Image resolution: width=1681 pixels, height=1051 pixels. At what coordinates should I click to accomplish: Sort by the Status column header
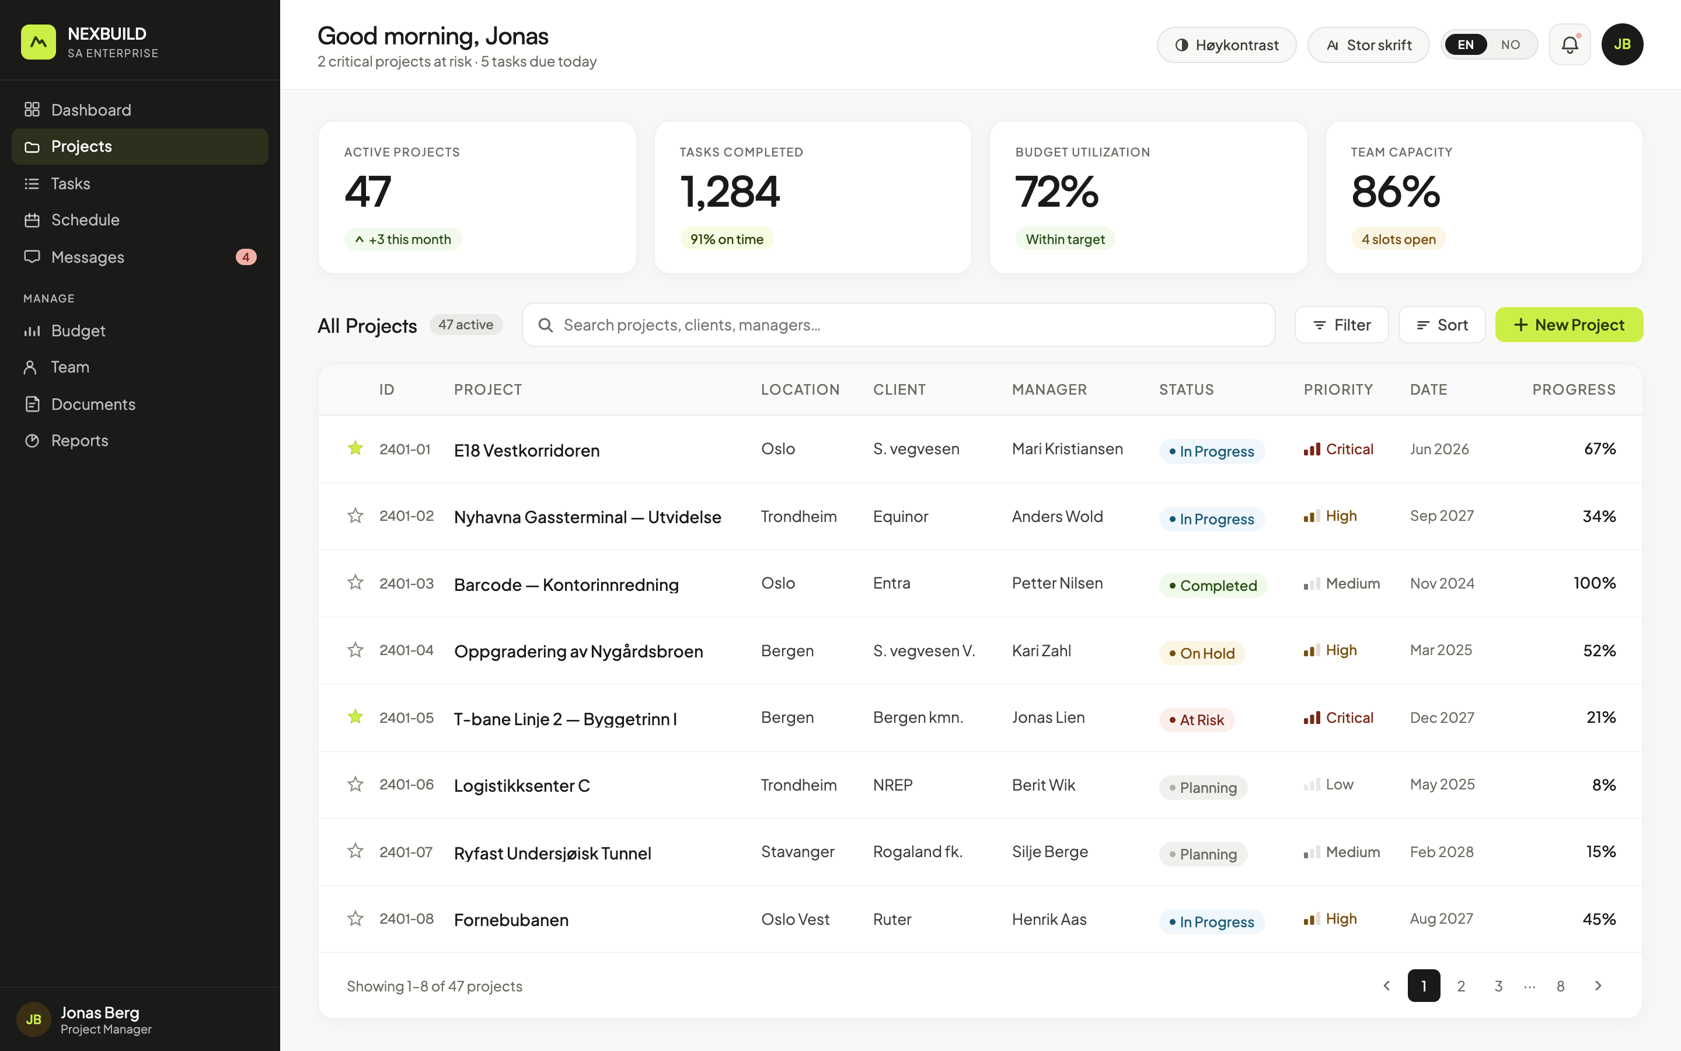coord(1187,390)
